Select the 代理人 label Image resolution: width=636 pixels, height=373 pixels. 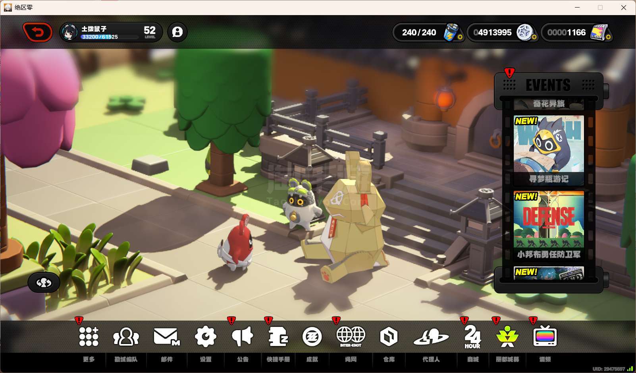point(431,359)
